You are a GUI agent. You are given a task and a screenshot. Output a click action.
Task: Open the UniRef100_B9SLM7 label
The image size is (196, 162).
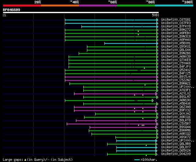(176, 97)
